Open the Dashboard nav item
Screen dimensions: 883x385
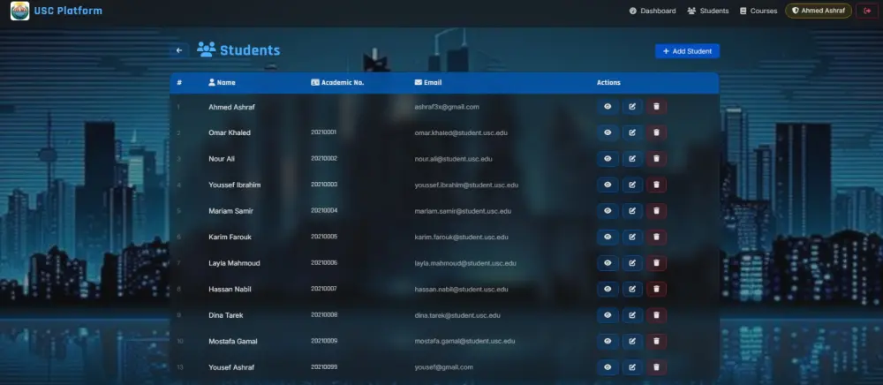tap(653, 11)
